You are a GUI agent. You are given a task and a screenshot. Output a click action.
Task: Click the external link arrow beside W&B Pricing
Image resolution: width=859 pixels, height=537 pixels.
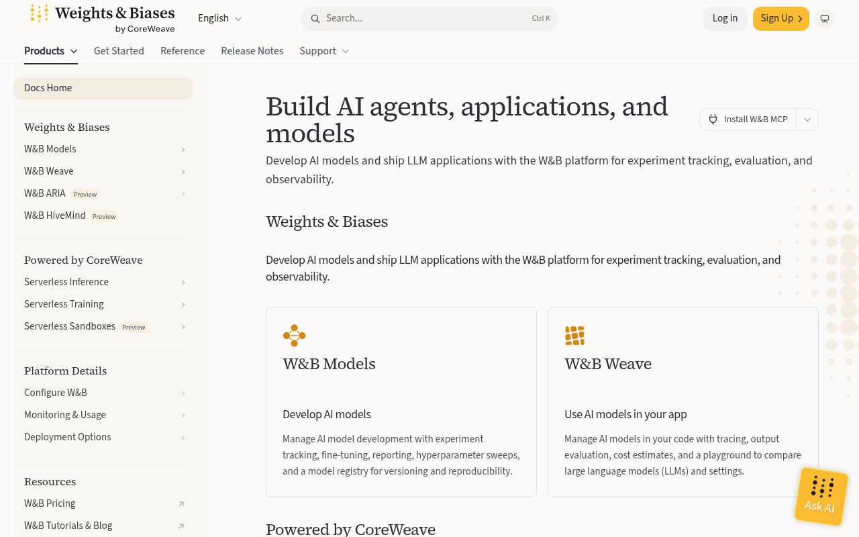(x=181, y=504)
